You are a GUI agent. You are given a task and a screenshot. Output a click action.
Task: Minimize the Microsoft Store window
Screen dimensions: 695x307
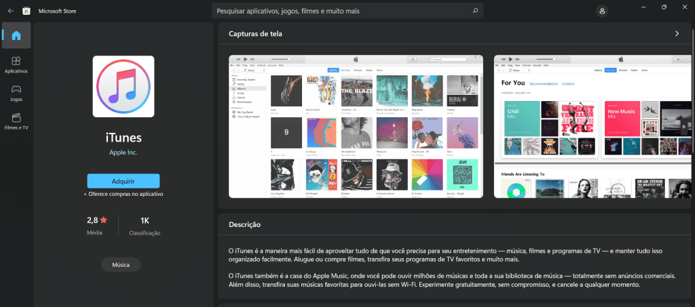pyautogui.click(x=643, y=7)
